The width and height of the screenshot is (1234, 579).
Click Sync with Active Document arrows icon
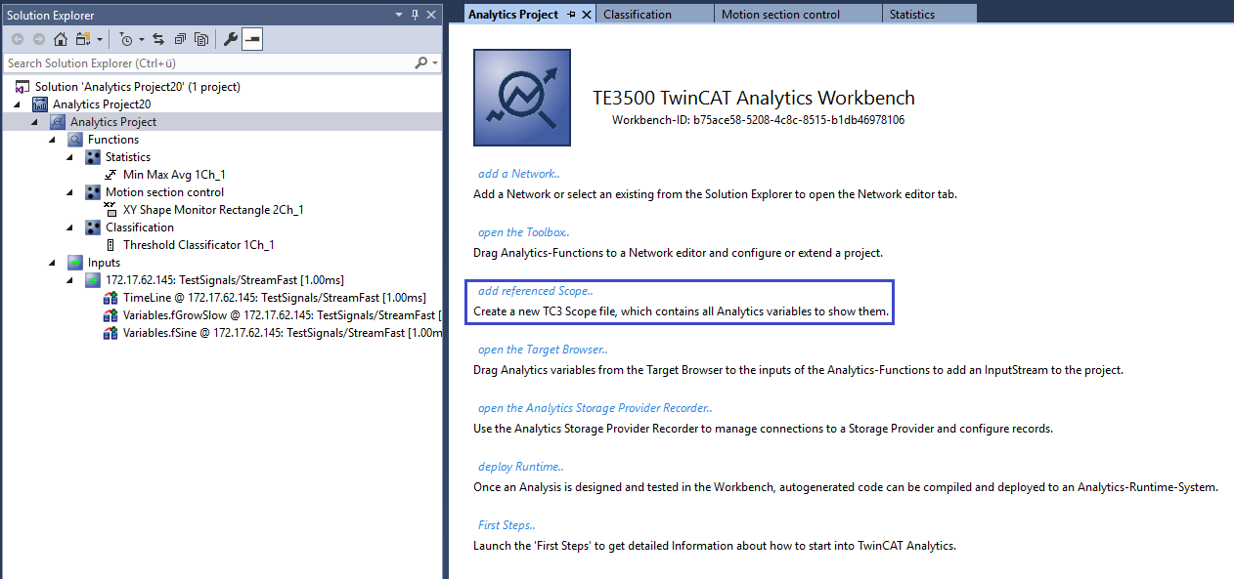[158, 40]
